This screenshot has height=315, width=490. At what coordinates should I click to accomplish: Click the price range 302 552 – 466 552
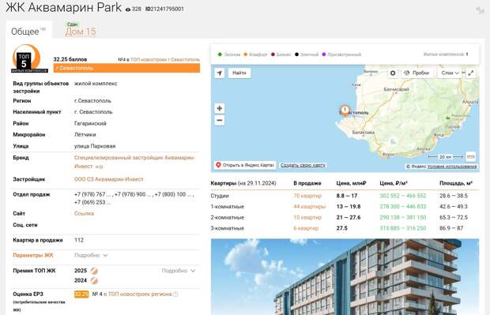click(x=403, y=196)
